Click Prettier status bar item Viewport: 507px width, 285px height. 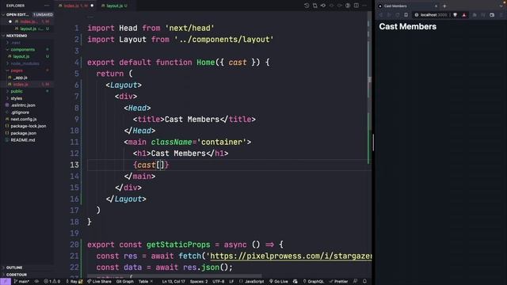pos(338,282)
